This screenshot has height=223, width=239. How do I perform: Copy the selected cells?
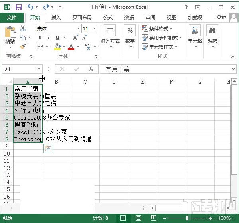click(x=23, y=37)
